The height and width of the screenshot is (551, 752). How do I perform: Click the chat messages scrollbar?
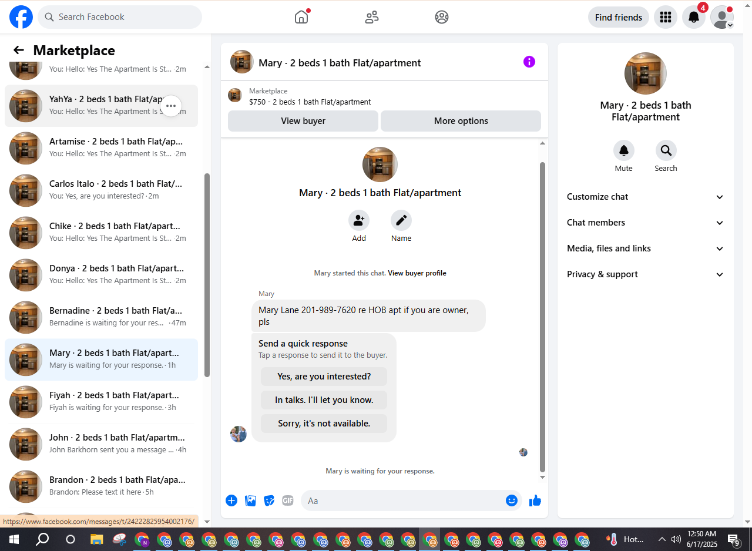coord(543,317)
